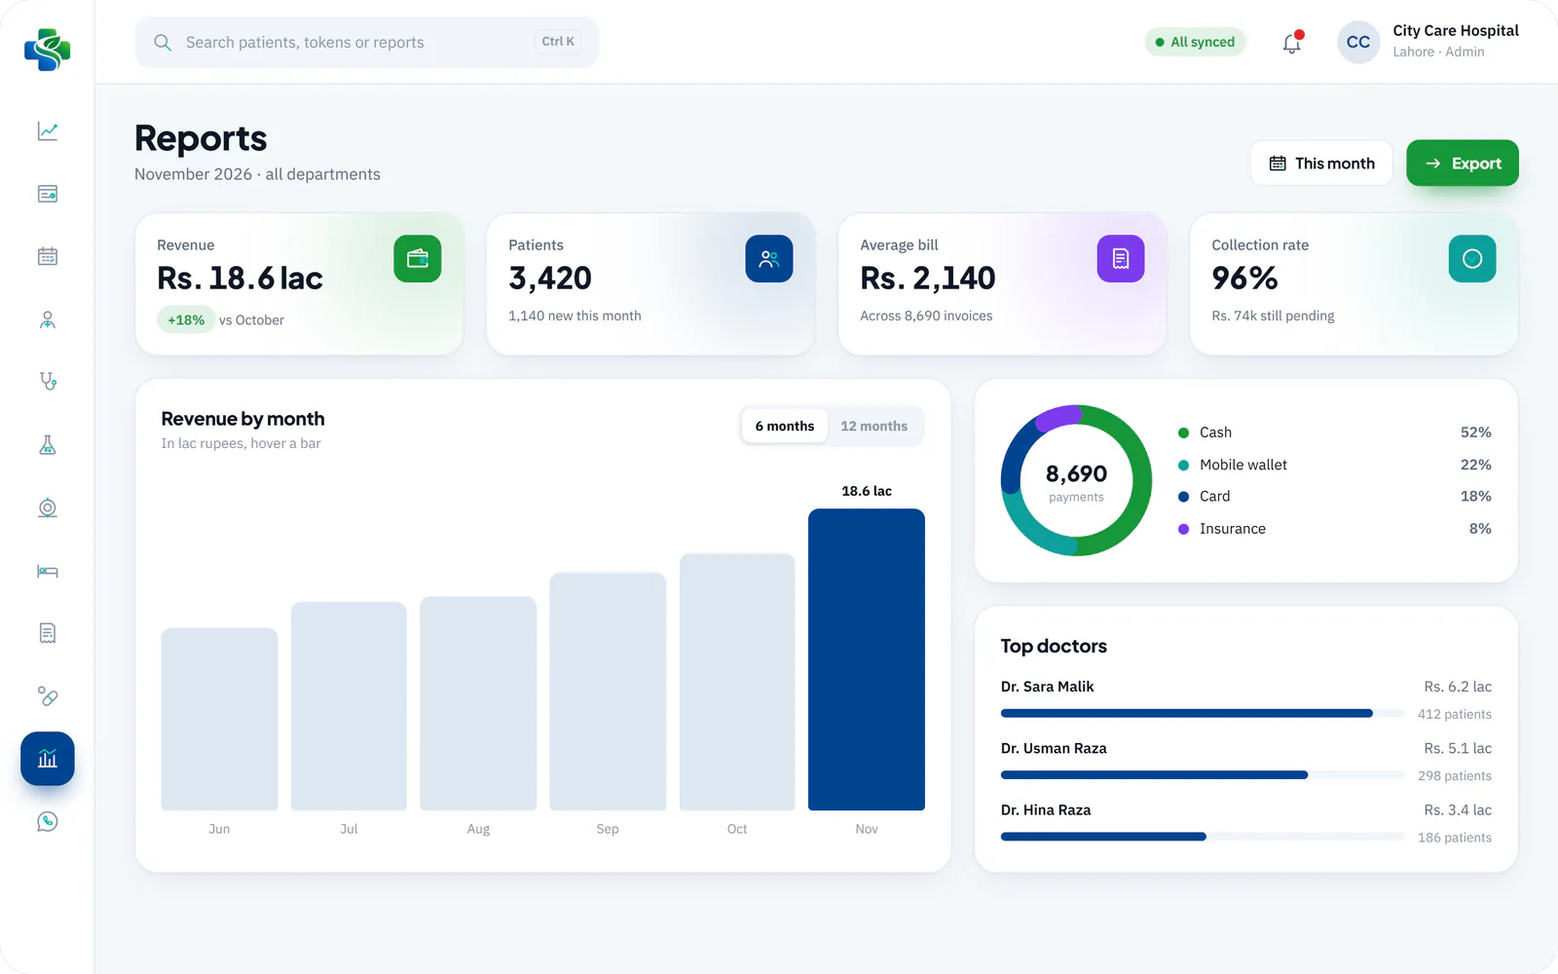Focus the Search patients, tokens or reports field
The image size is (1558, 974).
point(366,42)
